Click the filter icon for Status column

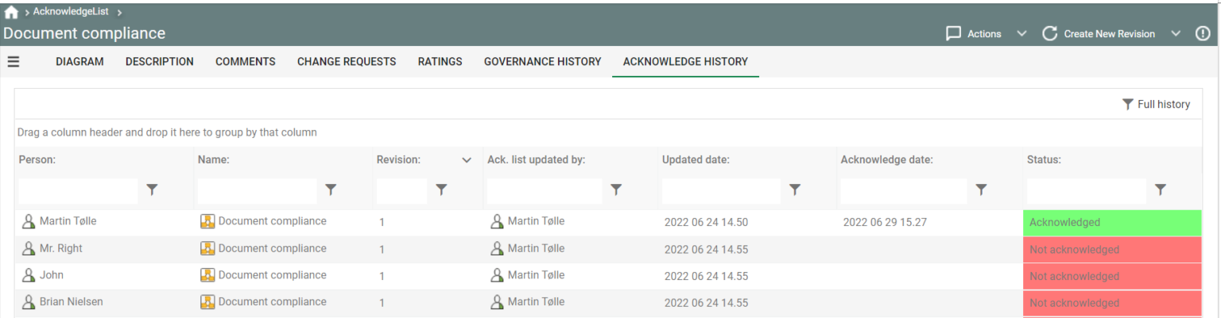click(x=1161, y=190)
